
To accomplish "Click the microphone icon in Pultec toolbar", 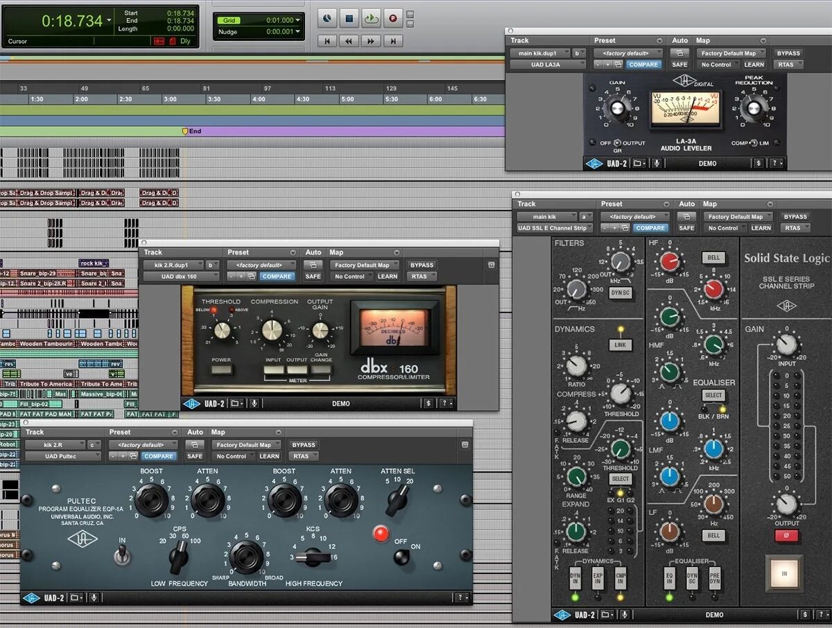I will [94, 597].
